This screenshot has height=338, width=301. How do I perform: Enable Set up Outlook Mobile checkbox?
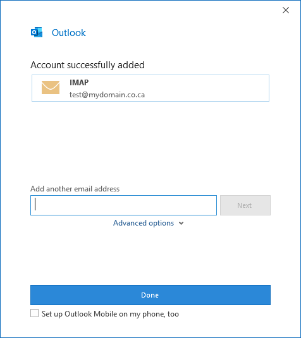pyautogui.click(x=35, y=313)
